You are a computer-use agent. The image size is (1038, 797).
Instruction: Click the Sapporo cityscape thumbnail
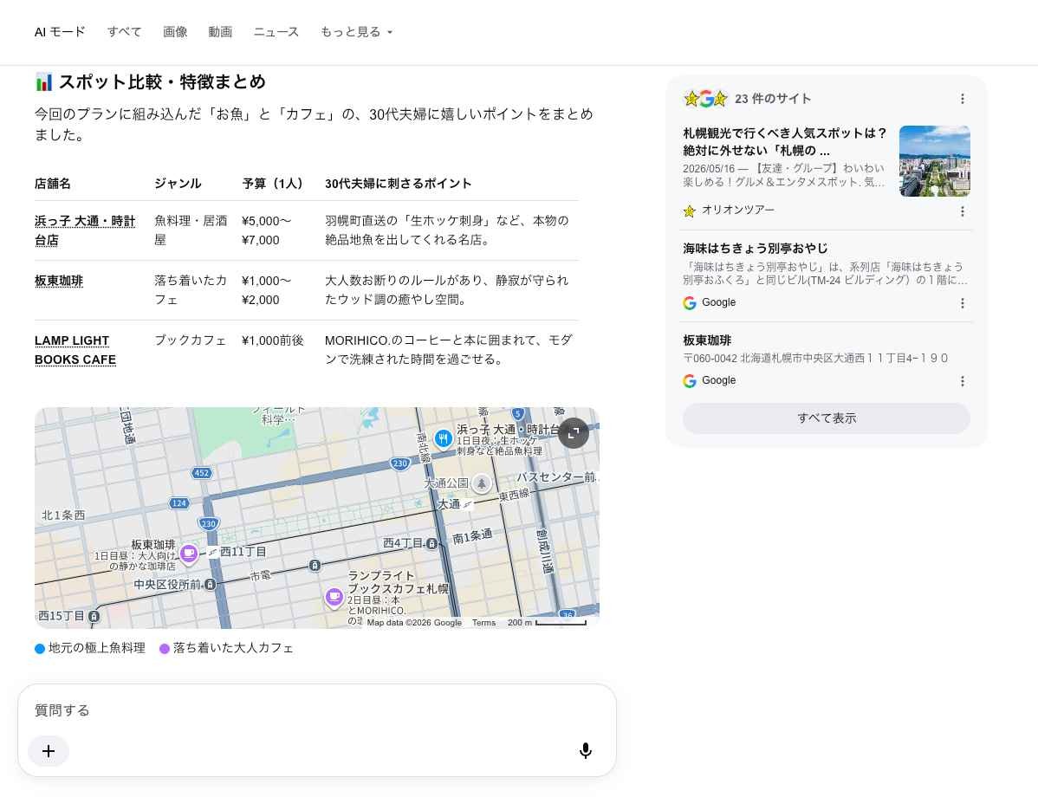pos(935,161)
